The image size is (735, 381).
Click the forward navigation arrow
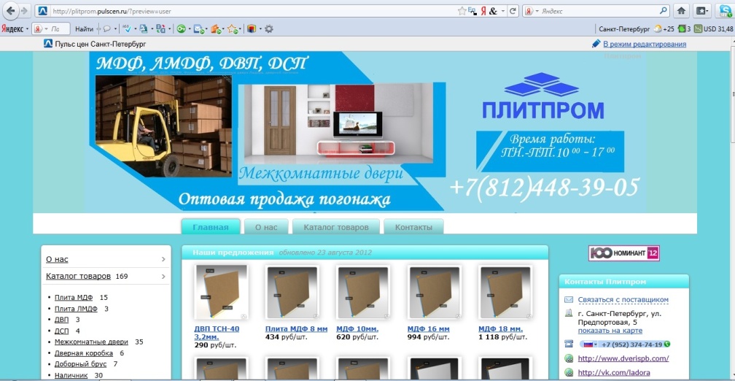point(24,11)
